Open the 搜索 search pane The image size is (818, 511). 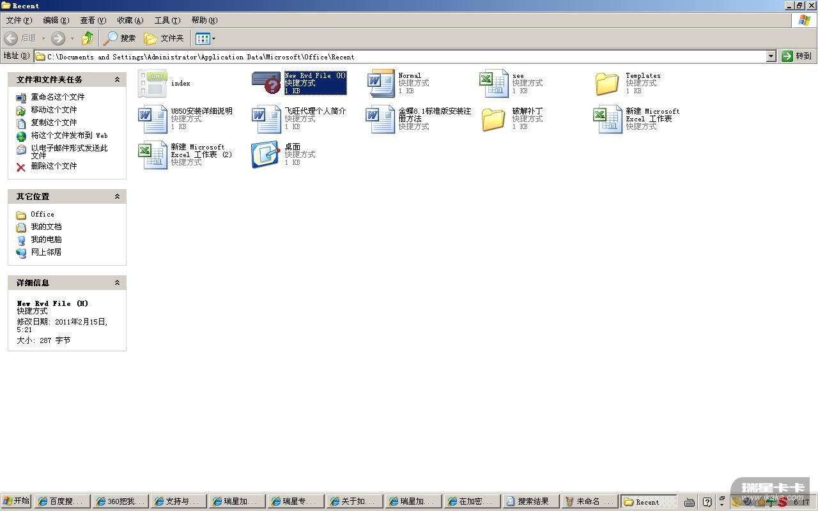[120, 38]
